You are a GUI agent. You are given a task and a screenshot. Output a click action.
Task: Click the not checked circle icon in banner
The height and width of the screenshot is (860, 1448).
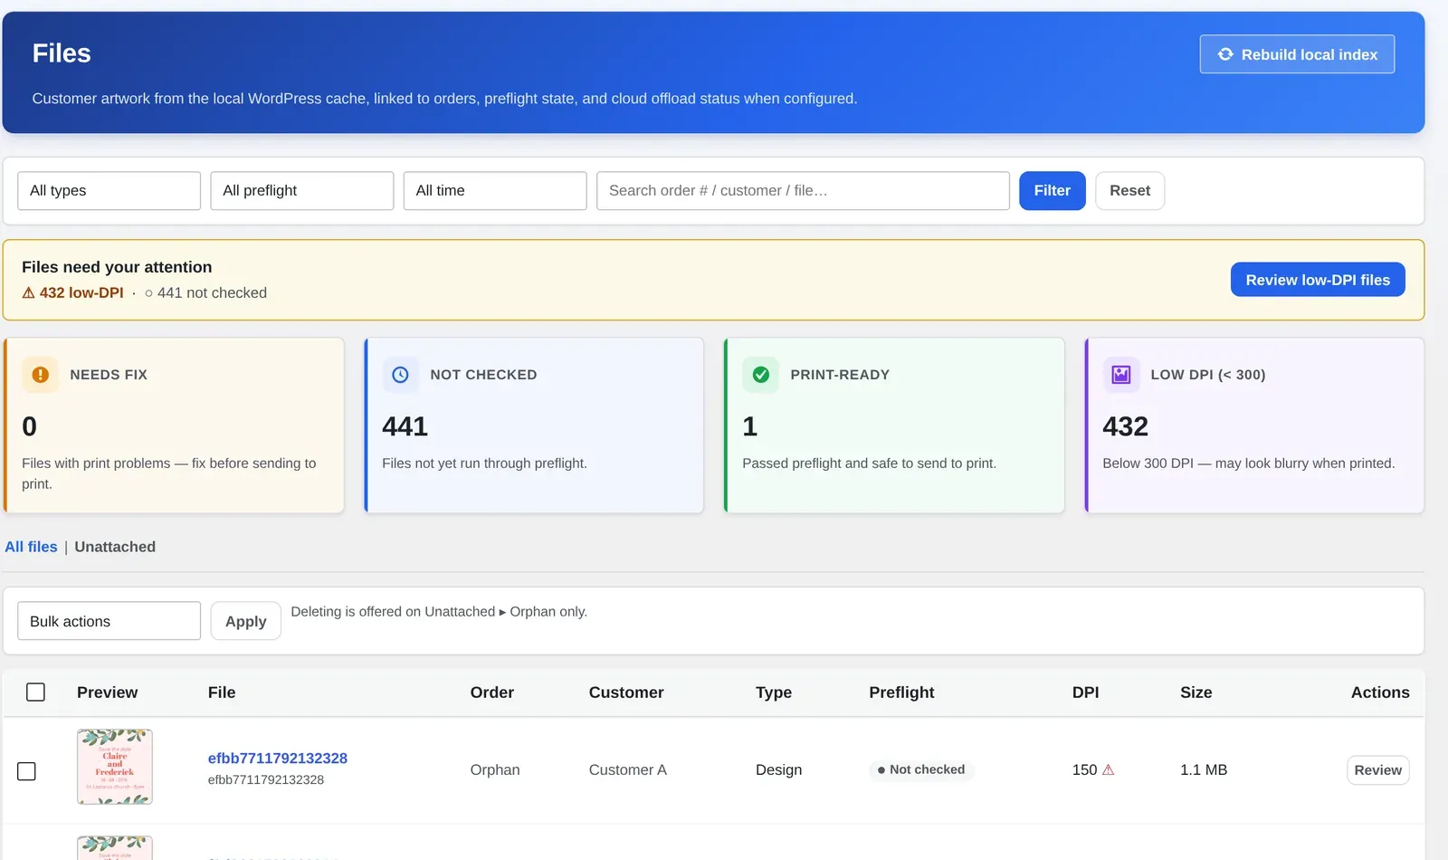[148, 293]
